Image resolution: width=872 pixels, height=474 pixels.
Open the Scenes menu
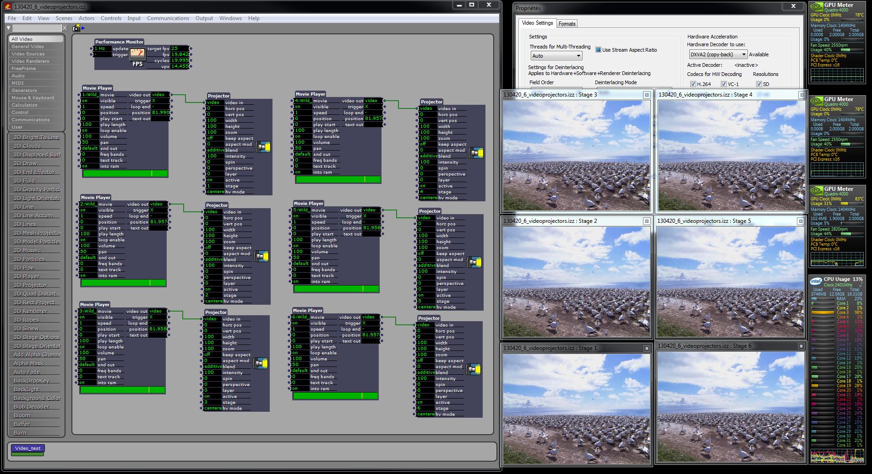tap(64, 18)
